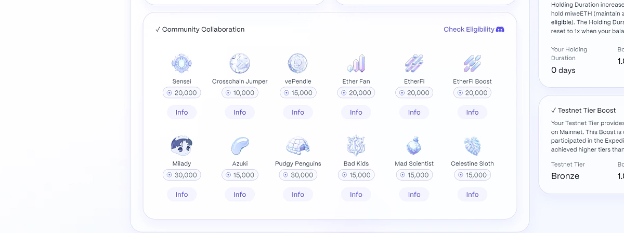Viewport: 624px width, 233px height.
Task: Select the Crosschain Jumper badge icon
Action: tap(240, 63)
